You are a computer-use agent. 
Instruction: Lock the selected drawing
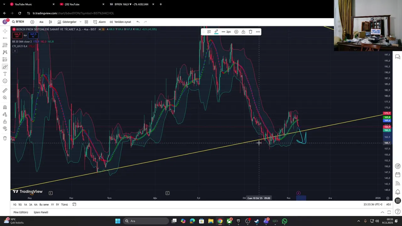pos(243,32)
